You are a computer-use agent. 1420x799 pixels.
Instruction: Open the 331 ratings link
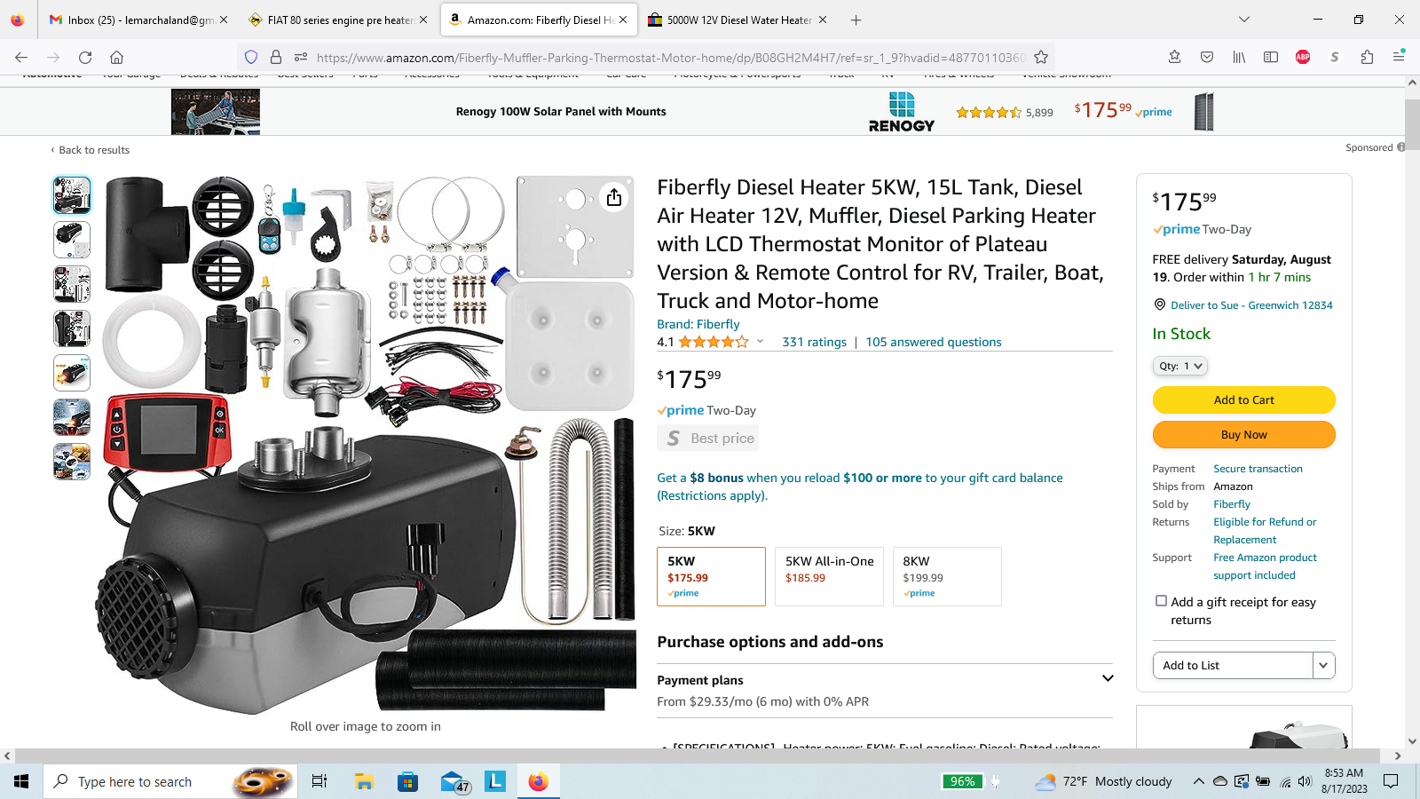[x=814, y=342]
